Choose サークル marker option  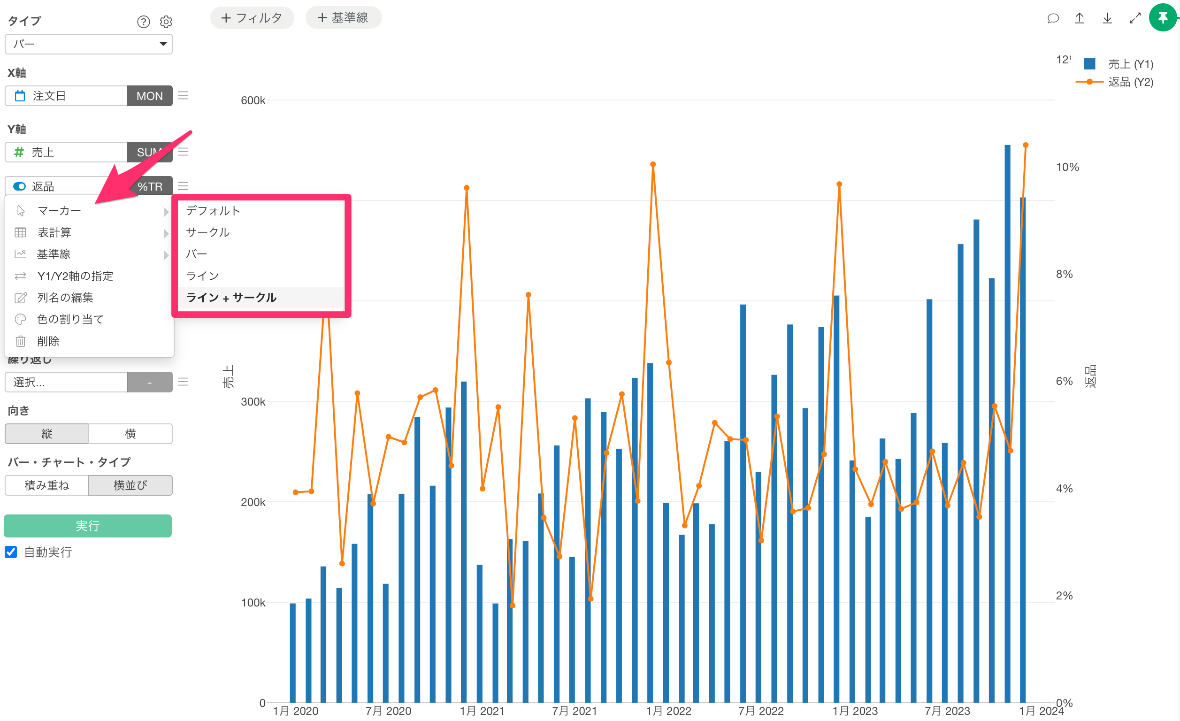click(207, 232)
